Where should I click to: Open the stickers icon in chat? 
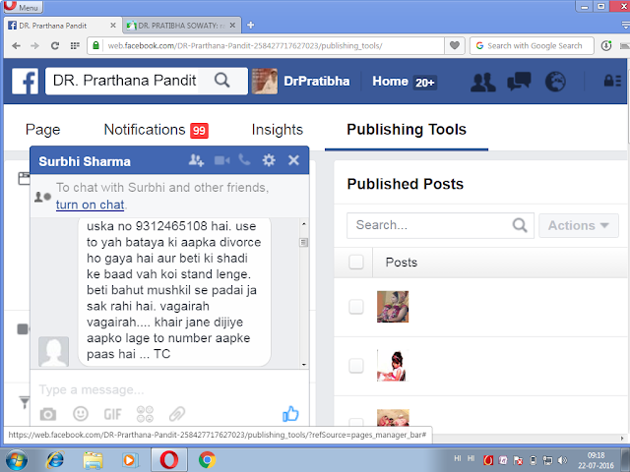point(145,414)
